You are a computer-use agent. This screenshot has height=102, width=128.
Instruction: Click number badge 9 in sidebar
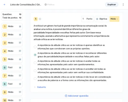coord(5,92)
